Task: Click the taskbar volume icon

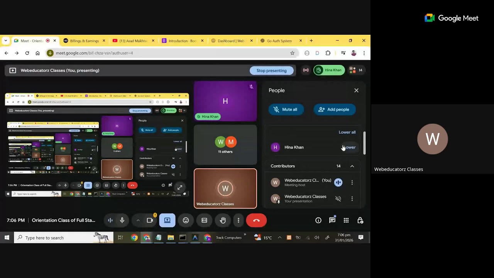Action: point(317,237)
